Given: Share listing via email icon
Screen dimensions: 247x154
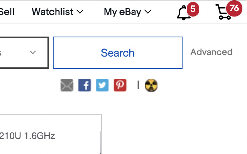Looking at the screenshot, I should point(67,85).
